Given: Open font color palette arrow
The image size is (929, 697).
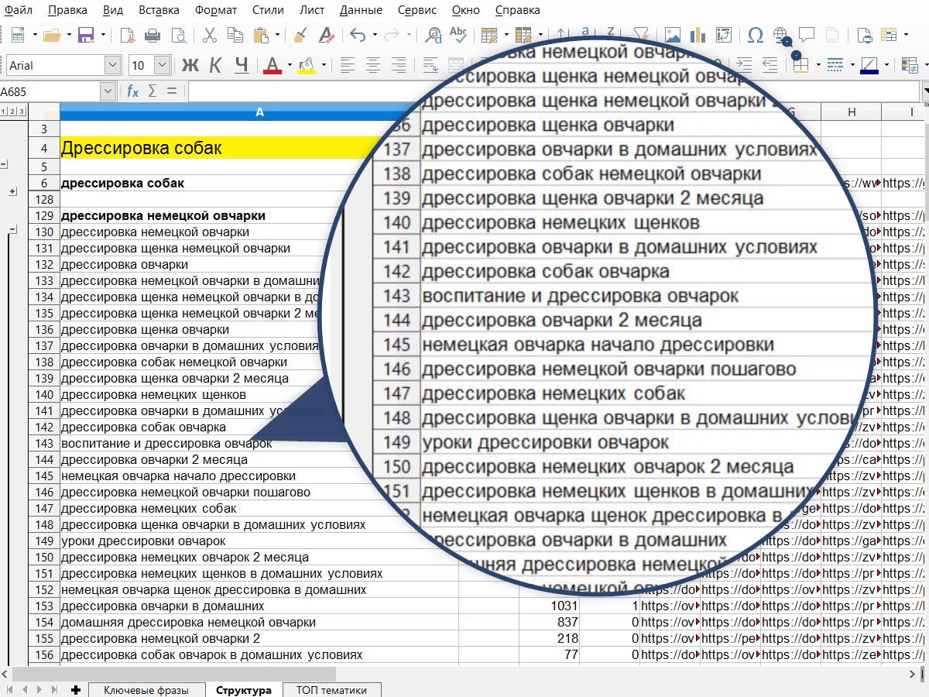Looking at the screenshot, I should coord(290,65).
